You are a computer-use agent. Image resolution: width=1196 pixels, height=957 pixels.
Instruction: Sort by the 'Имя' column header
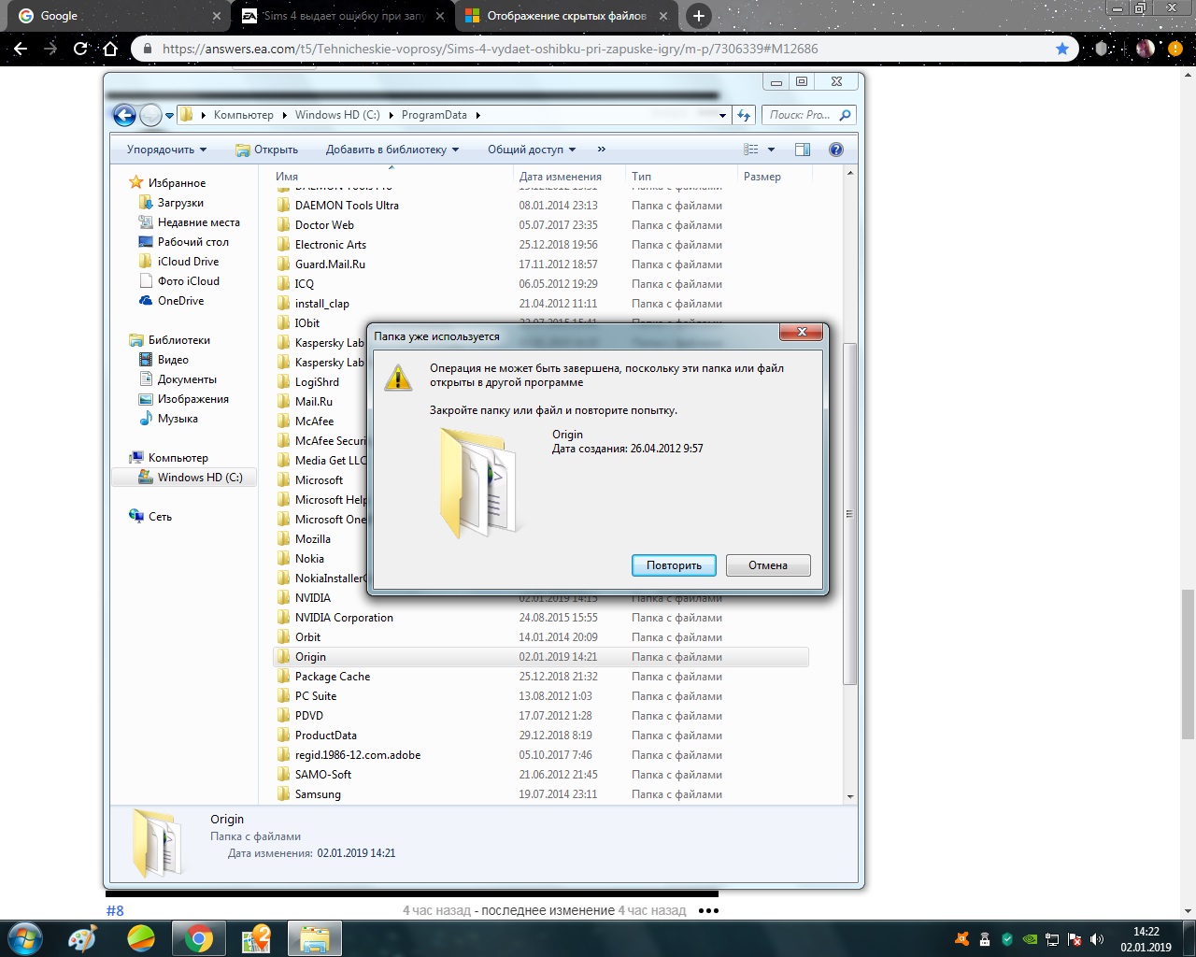(x=392, y=177)
